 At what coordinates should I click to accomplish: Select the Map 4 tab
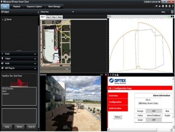[x=60, y=17]
